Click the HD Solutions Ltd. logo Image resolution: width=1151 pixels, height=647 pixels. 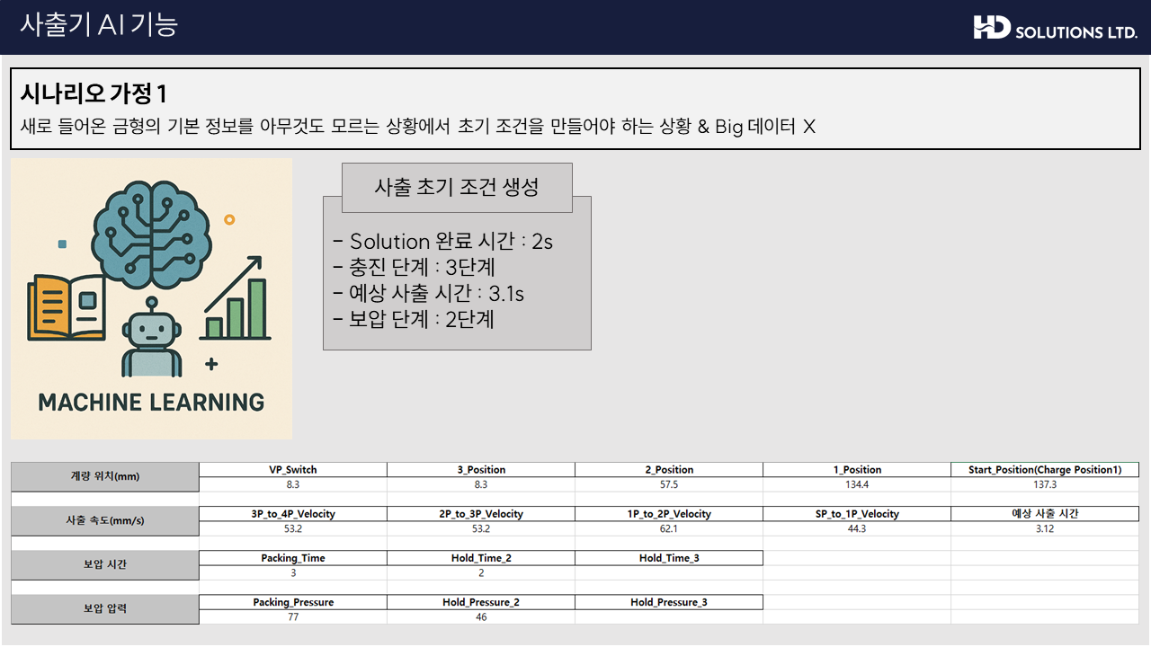(1056, 27)
